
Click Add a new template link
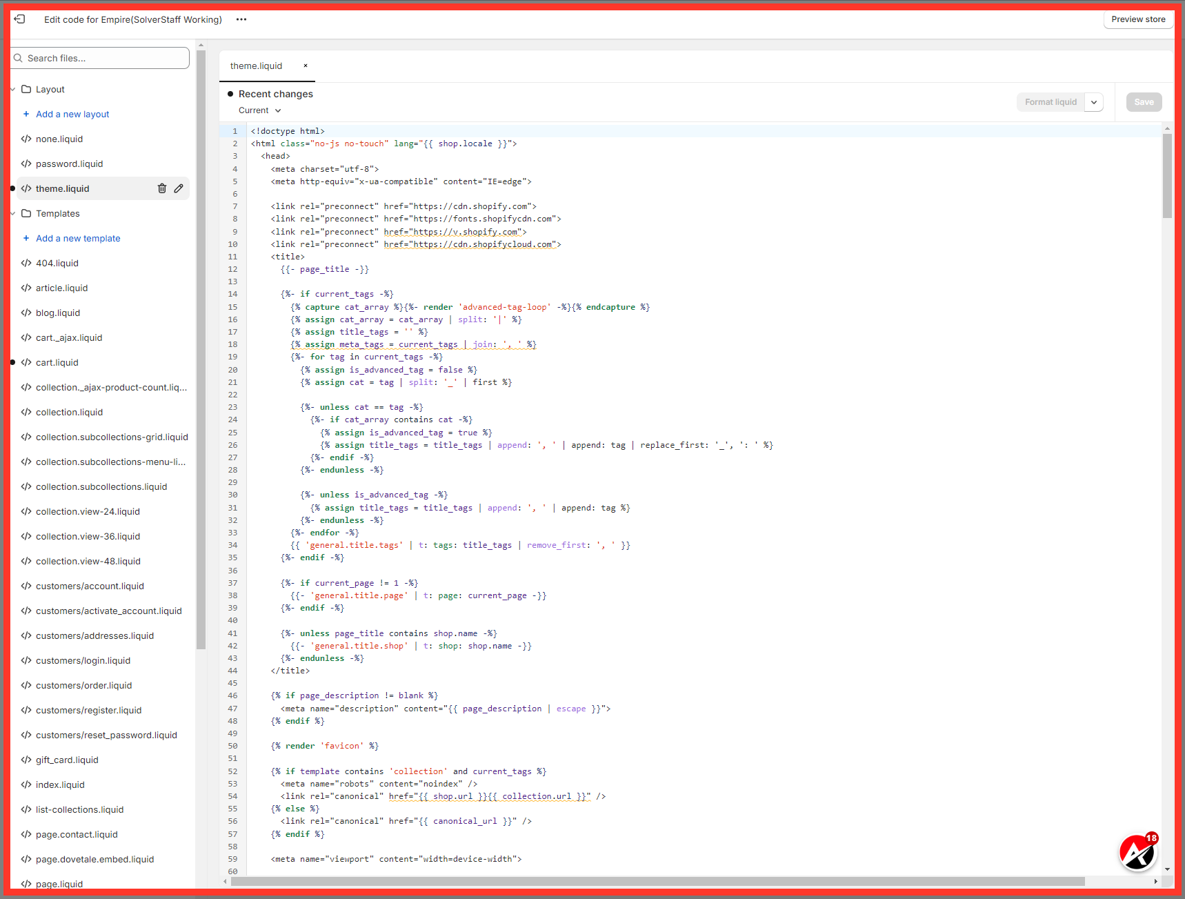(78, 239)
